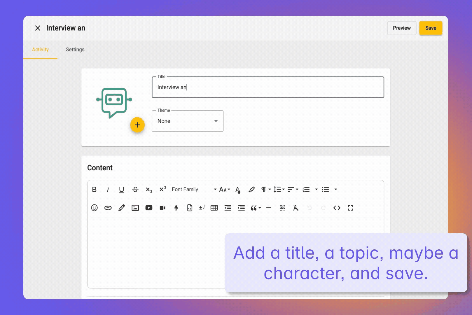The height and width of the screenshot is (315, 472).
Task: Open ordered list style dropdown arrow
Action: 316,190
